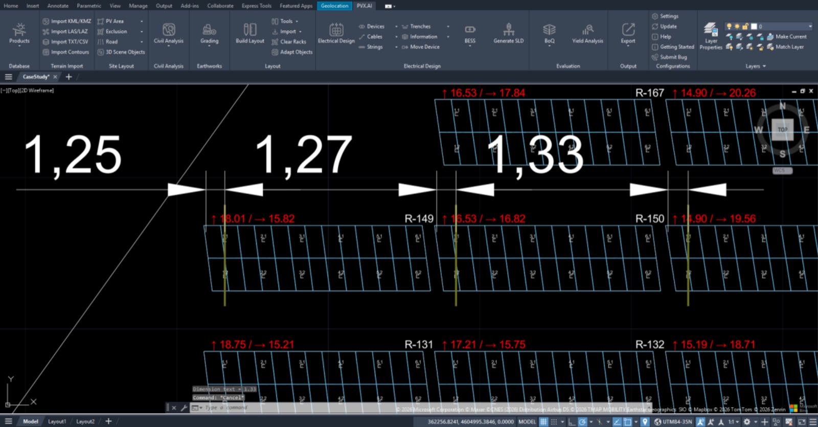The image size is (818, 427).
Task: Switch to Layout1 tab
Action: click(x=57, y=421)
